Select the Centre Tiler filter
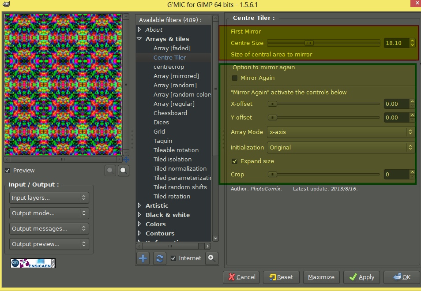Viewport: 421px width, 291px height. coord(170,57)
